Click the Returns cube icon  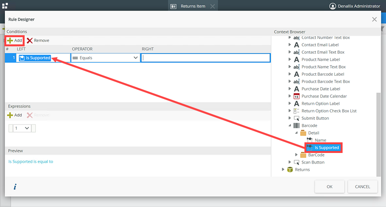(290, 169)
